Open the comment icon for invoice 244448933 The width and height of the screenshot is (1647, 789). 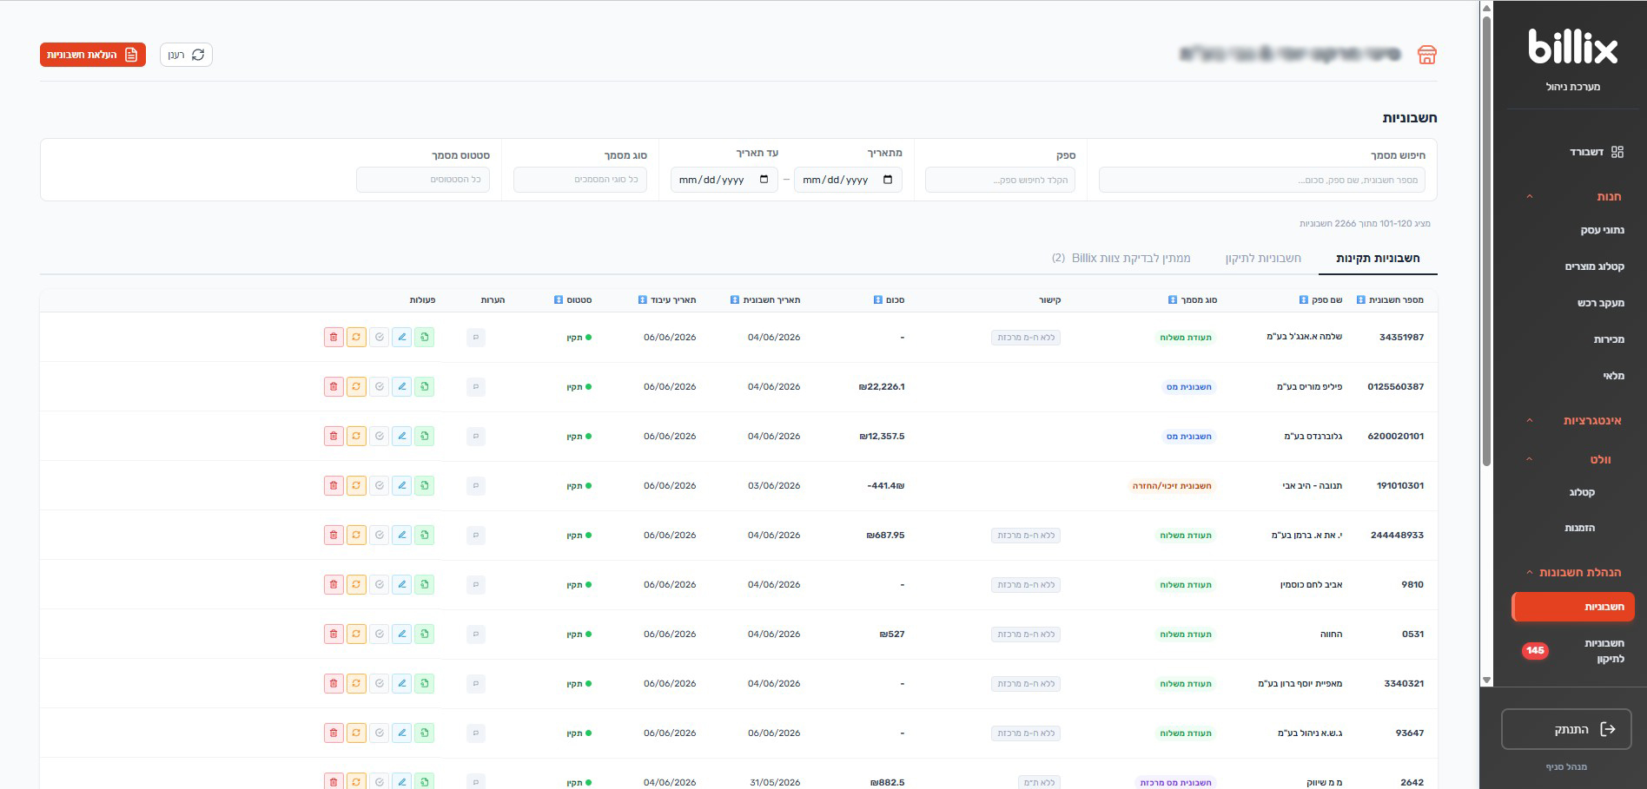[x=476, y=535]
